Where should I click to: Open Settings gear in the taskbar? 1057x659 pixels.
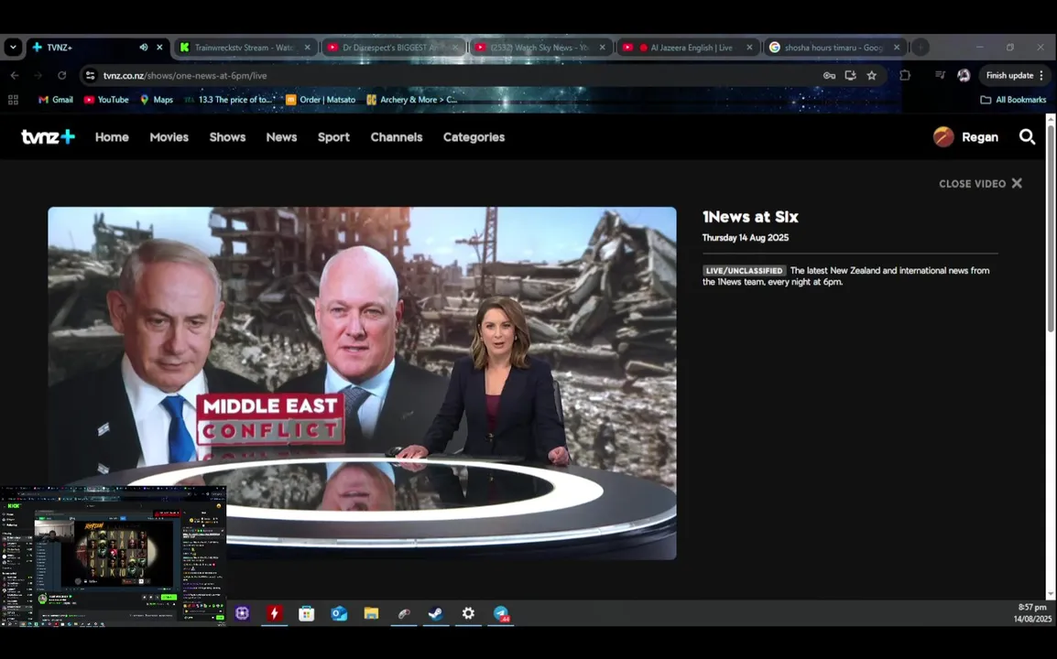tap(468, 613)
